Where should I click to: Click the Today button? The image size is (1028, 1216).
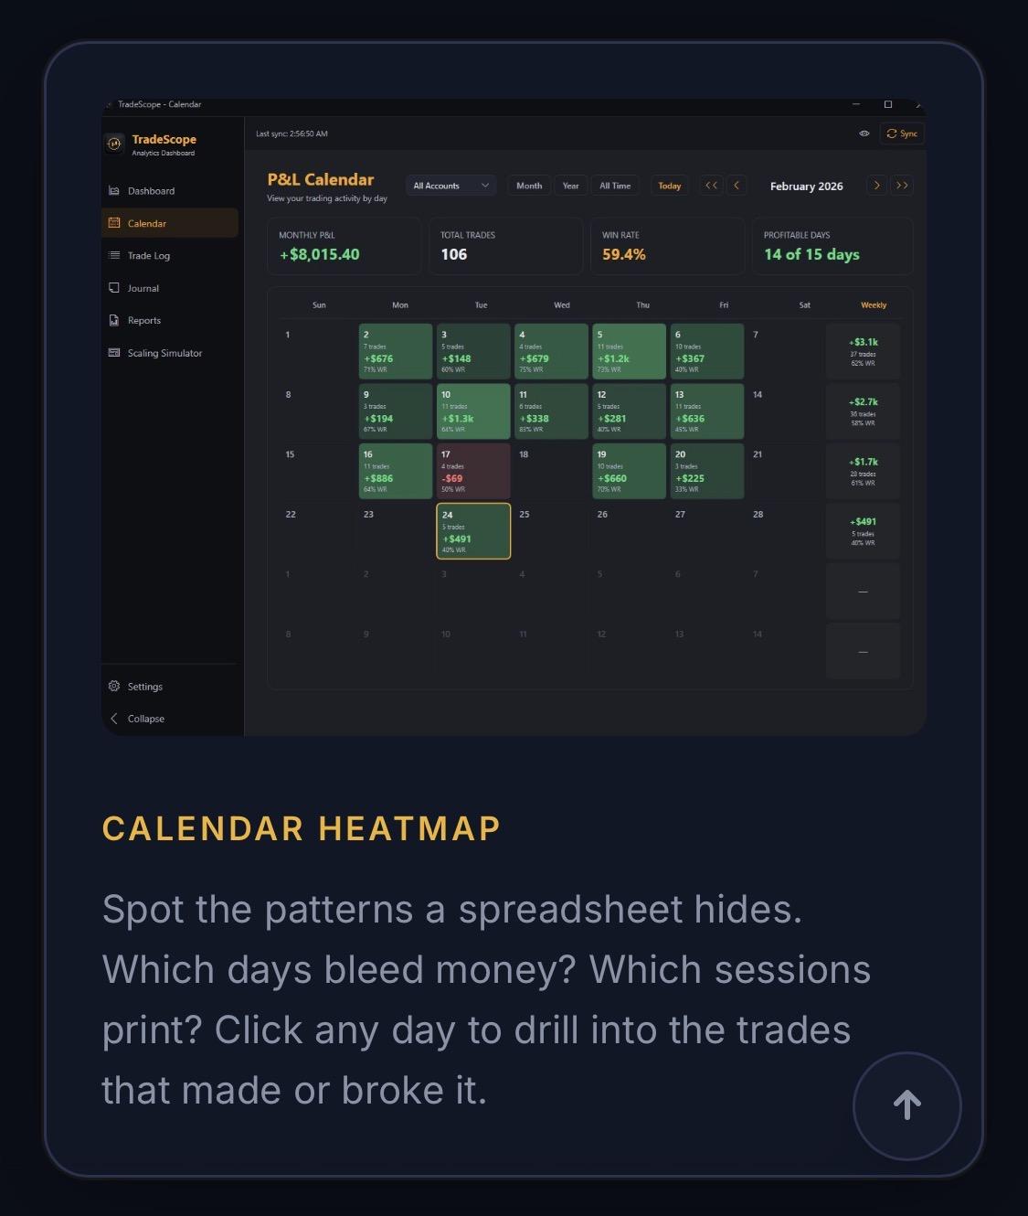670,186
